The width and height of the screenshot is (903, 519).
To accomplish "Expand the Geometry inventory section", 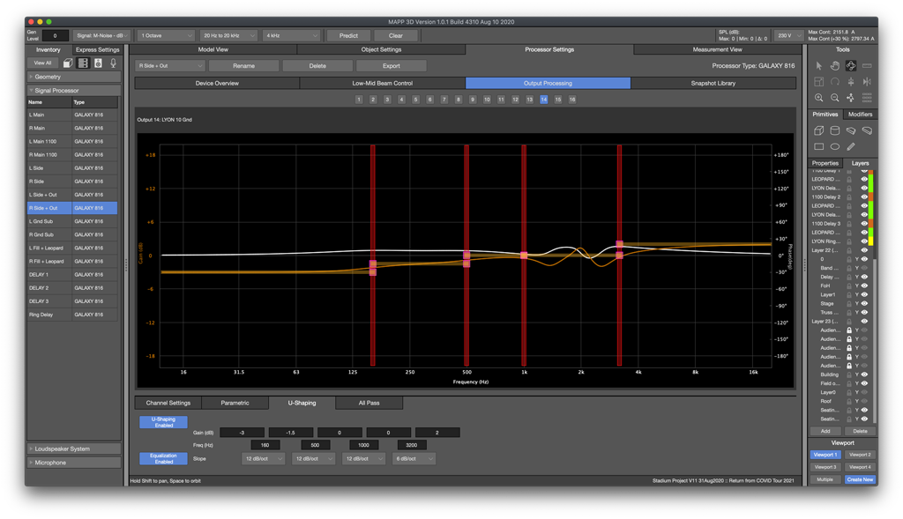I will (74, 77).
